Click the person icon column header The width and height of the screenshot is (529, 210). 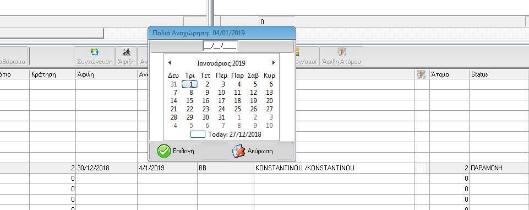422,74
